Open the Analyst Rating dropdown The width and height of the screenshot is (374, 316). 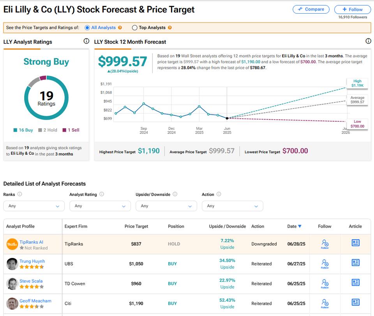[100, 206]
